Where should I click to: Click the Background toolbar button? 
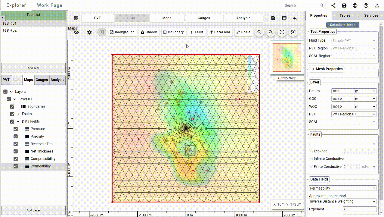(122, 32)
